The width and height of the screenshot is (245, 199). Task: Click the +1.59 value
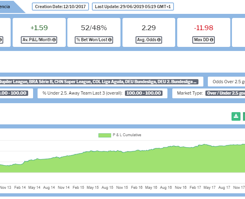(x=39, y=28)
